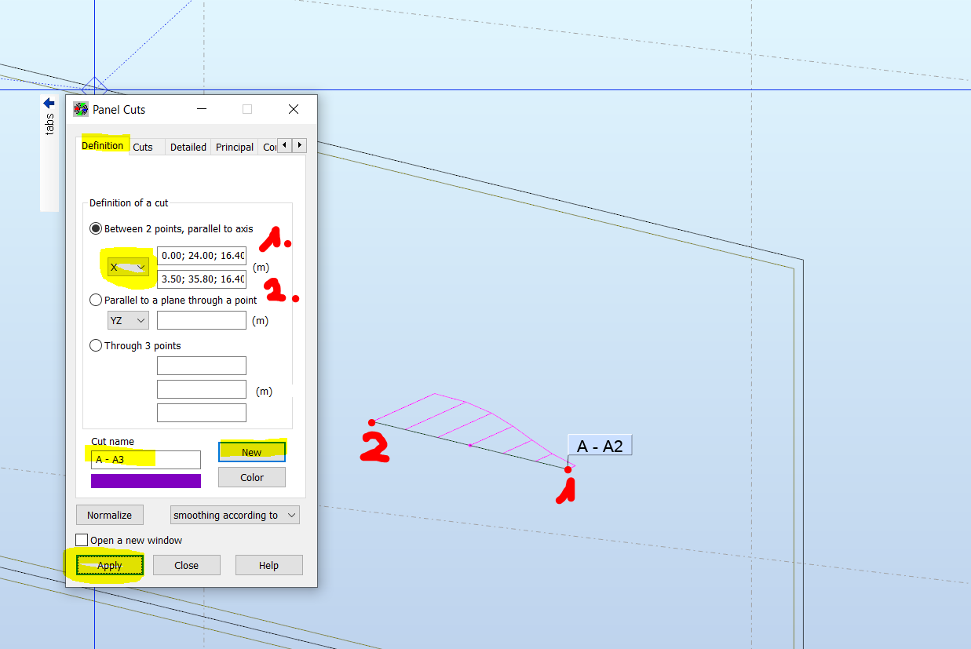Enable 'Open a new window'
Viewport: 971px width, 649px height.
point(82,540)
